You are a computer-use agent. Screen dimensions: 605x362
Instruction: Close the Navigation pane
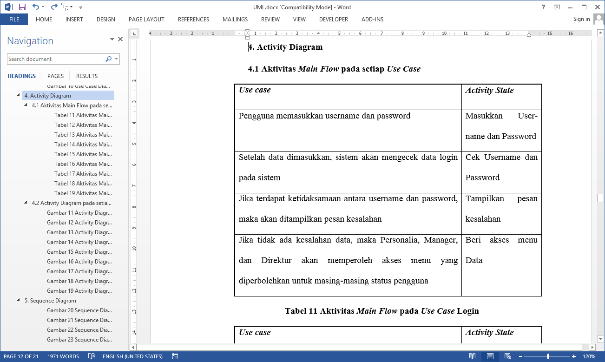click(120, 39)
